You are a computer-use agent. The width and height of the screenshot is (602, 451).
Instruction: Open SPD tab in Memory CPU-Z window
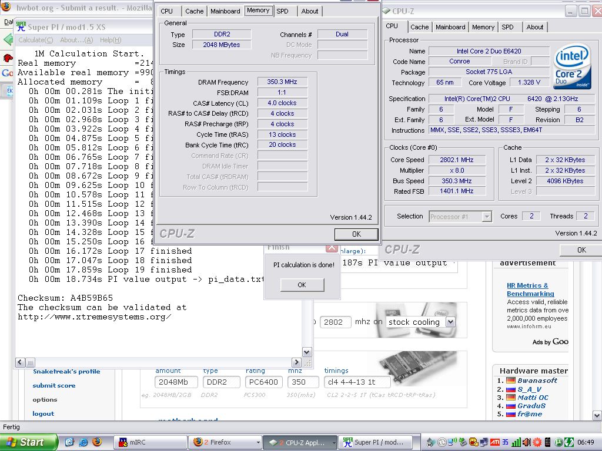point(282,11)
